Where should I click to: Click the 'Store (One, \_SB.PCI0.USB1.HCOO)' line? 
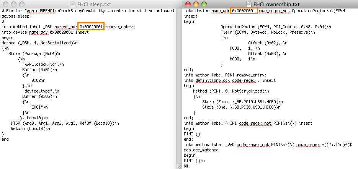coord(241,107)
